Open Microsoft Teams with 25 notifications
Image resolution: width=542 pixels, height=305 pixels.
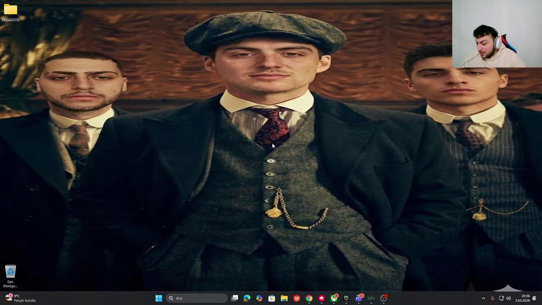(359, 298)
